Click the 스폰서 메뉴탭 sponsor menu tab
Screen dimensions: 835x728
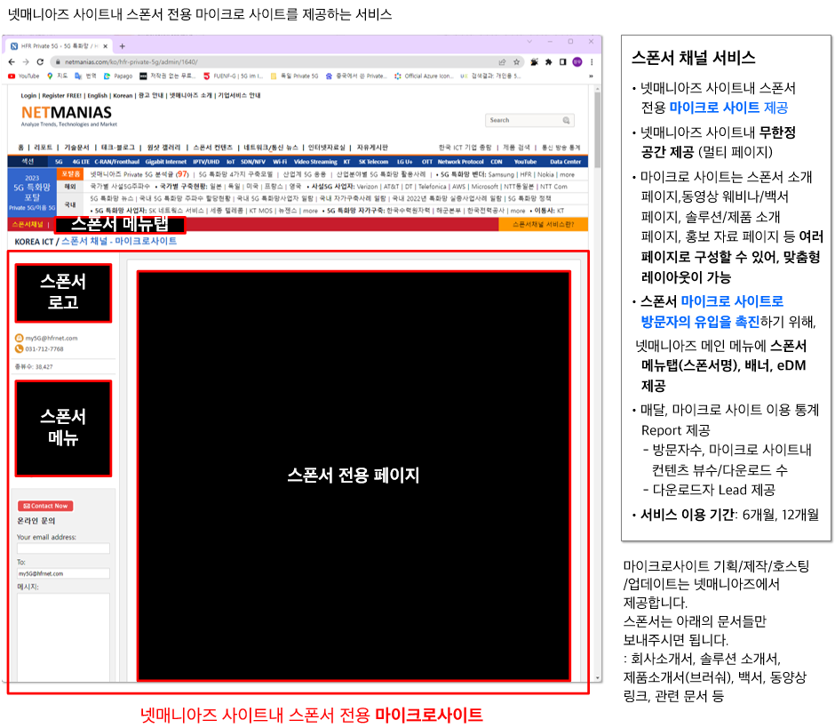click(120, 224)
